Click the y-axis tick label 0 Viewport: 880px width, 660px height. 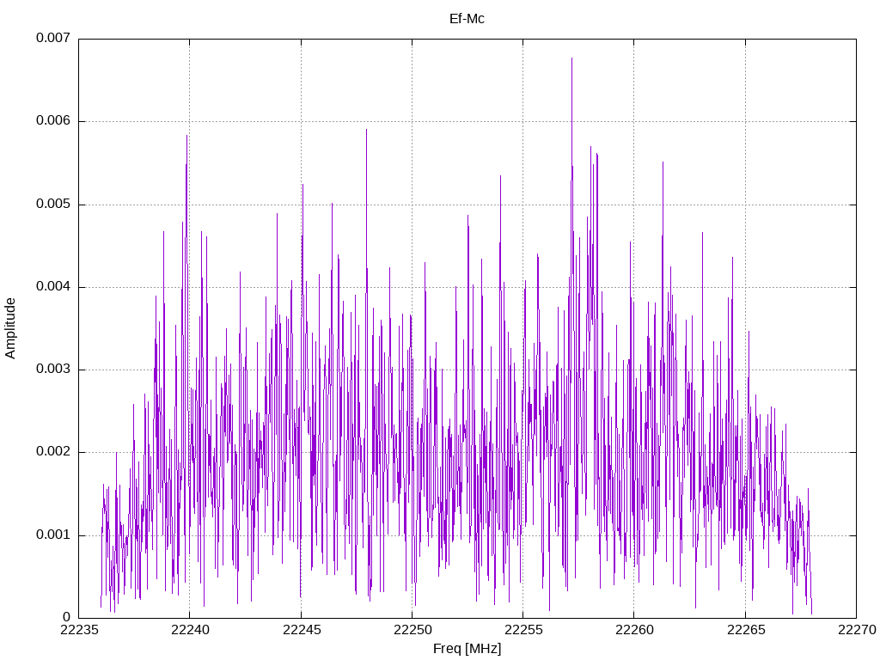coord(67,617)
